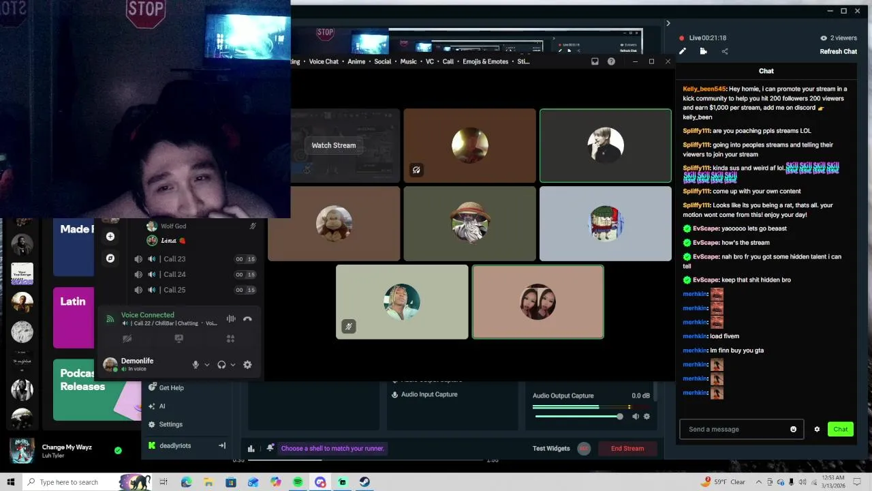Click the clip camera icon under Live timer

click(703, 51)
